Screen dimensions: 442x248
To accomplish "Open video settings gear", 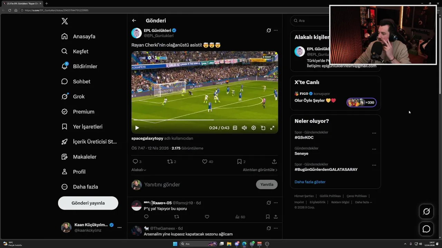I will pyautogui.click(x=253, y=128).
